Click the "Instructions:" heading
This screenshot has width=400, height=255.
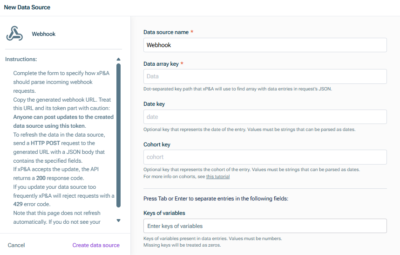click(x=21, y=59)
